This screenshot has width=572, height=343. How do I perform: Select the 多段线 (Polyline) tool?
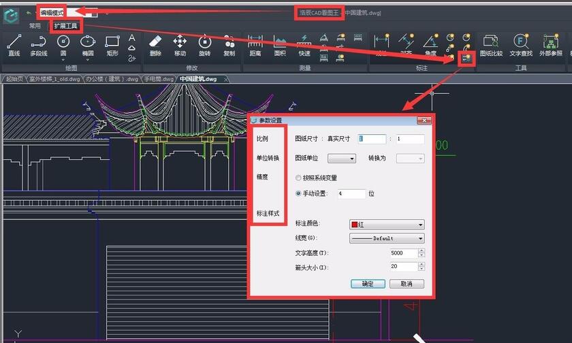point(39,45)
